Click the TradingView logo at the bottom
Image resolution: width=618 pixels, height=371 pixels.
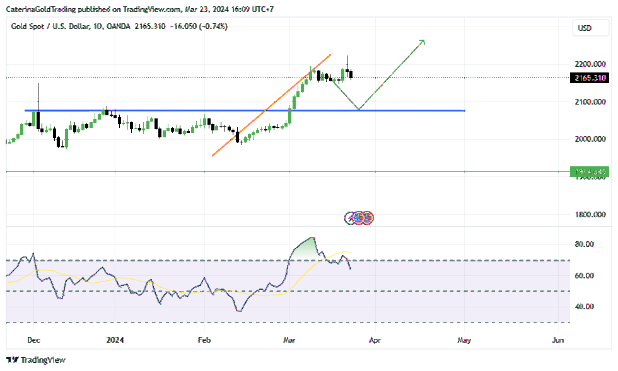coord(36,360)
